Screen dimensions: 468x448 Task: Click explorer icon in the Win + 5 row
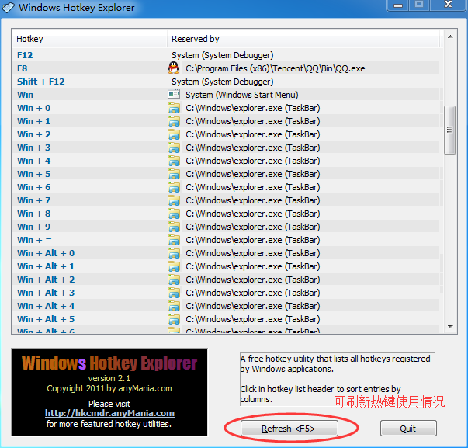tap(174, 174)
